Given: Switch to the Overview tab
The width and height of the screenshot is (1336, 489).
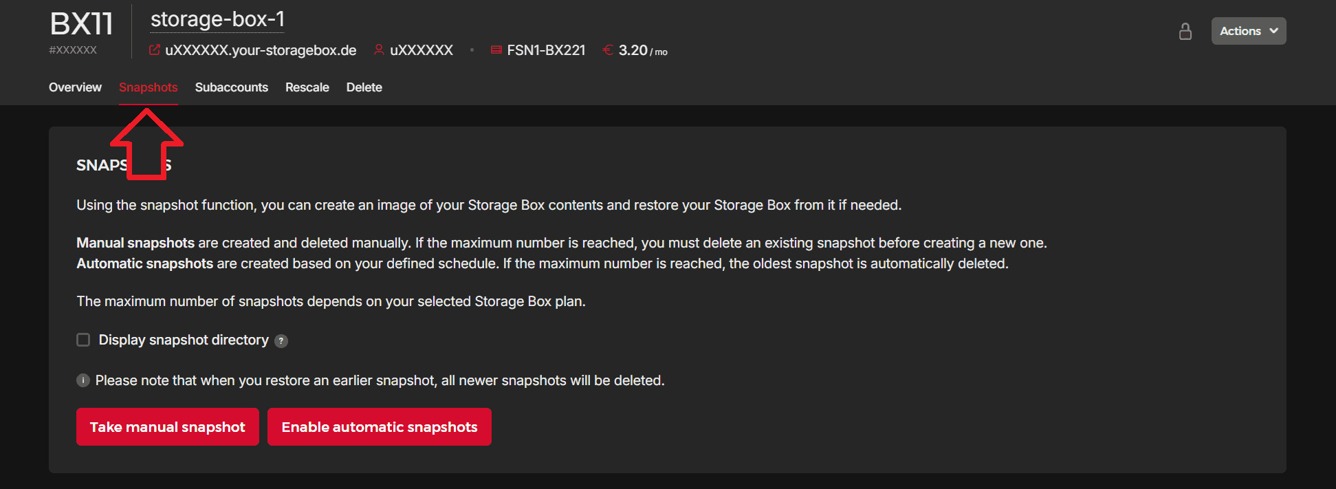Looking at the screenshot, I should [75, 87].
